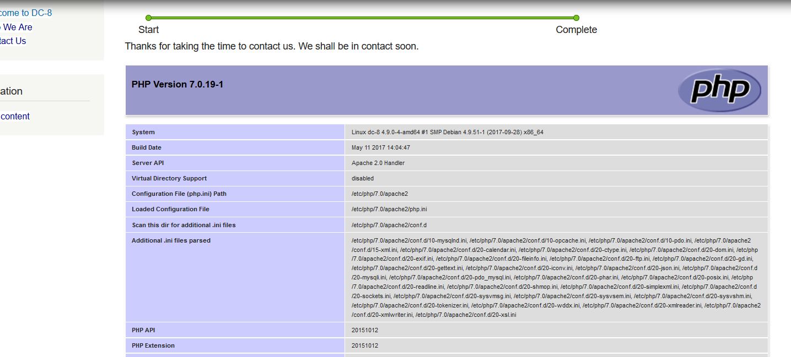Screen dimensions: 791x357
Task: Click the parsed .ini files list cell
Action: 556,277
